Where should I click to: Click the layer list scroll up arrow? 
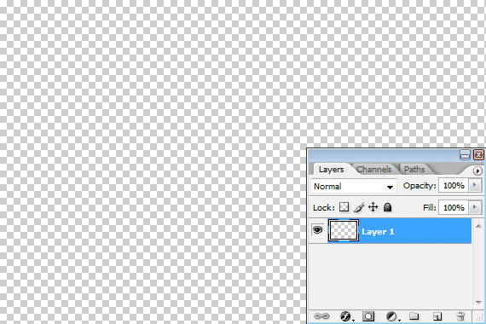[478, 226]
